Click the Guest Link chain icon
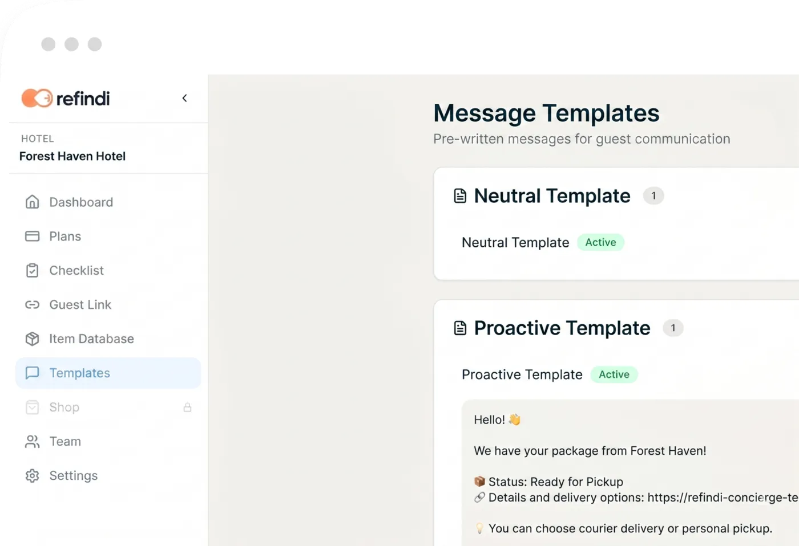The width and height of the screenshot is (799, 546). pos(33,304)
